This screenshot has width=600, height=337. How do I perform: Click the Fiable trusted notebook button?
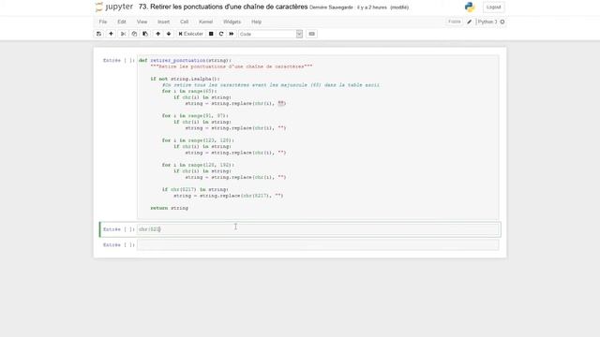tap(454, 22)
